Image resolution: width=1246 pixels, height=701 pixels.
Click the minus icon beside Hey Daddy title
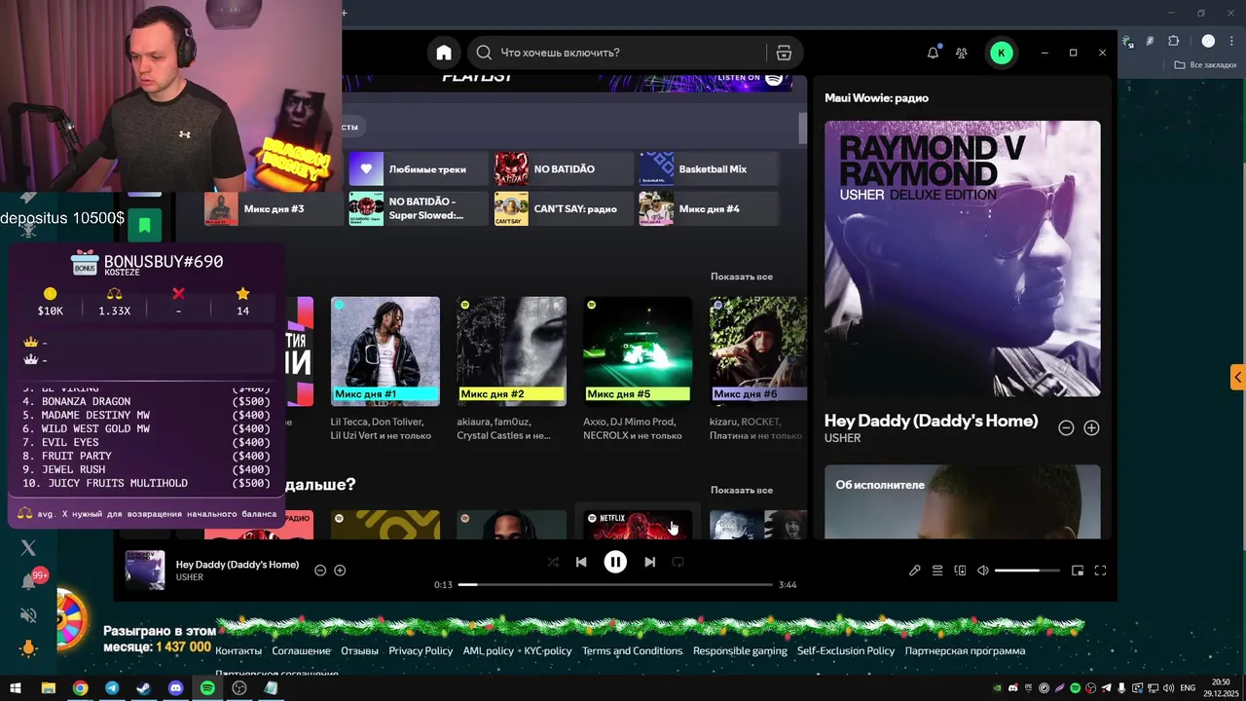pyautogui.click(x=1066, y=427)
